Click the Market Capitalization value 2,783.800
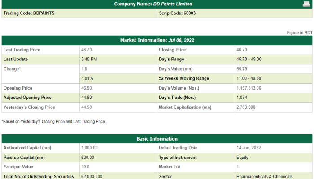The height and width of the screenshot is (179, 314). click(x=246, y=107)
